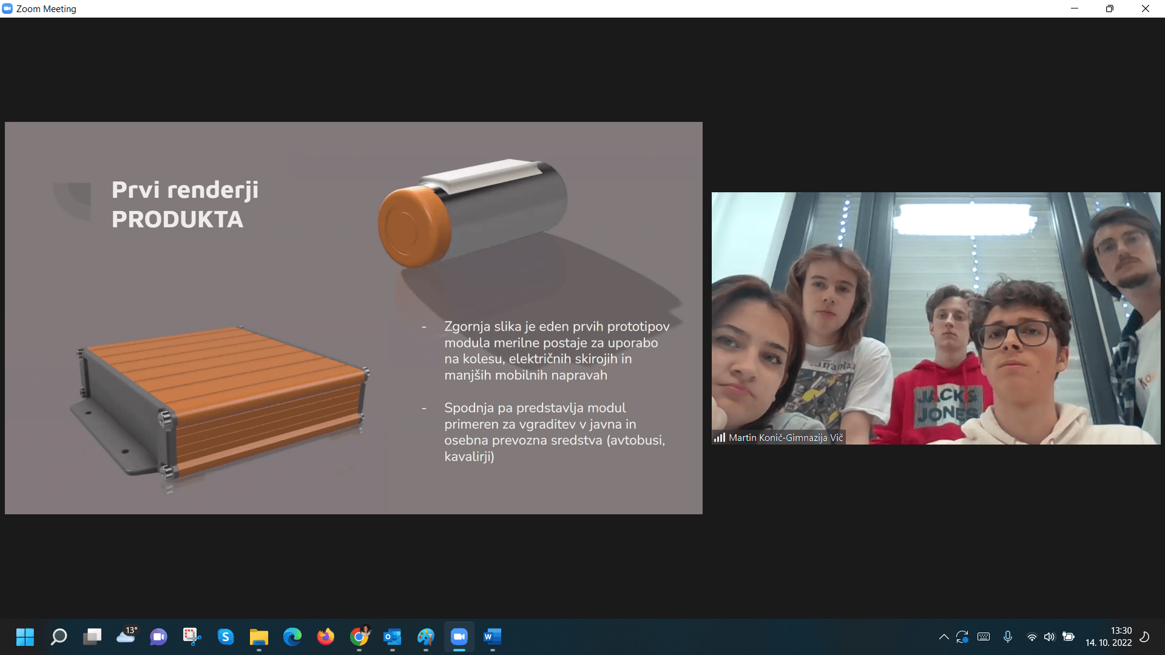
Task: Expand the hidden system tray icons chevron
Action: [x=944, y=637]
